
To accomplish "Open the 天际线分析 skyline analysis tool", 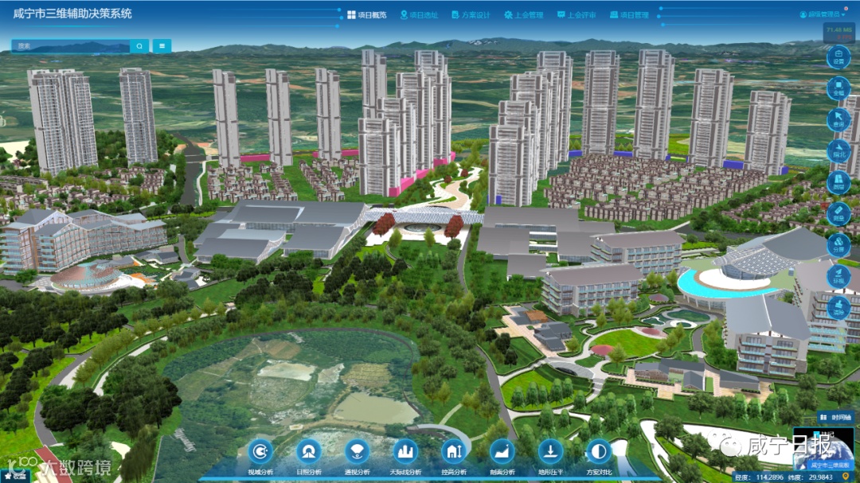I will (x=405, y=456).
